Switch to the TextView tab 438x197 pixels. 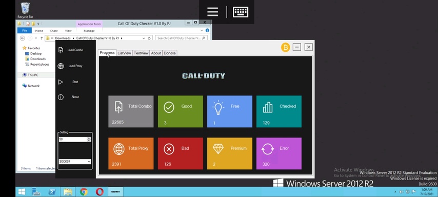click(x=141, y=53)
